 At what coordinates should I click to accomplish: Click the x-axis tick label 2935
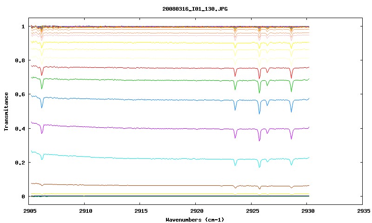pyautogui.click(x=364, y=211)
